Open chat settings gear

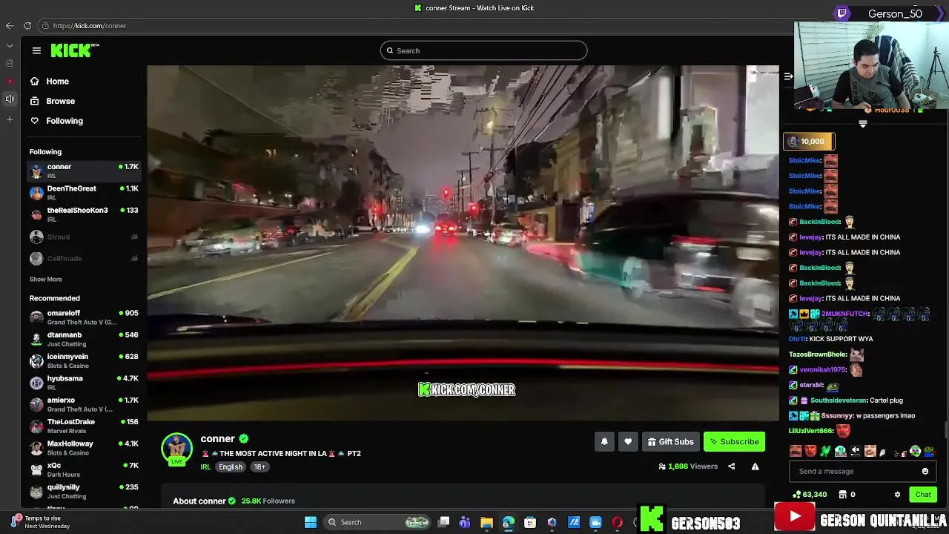897,495
